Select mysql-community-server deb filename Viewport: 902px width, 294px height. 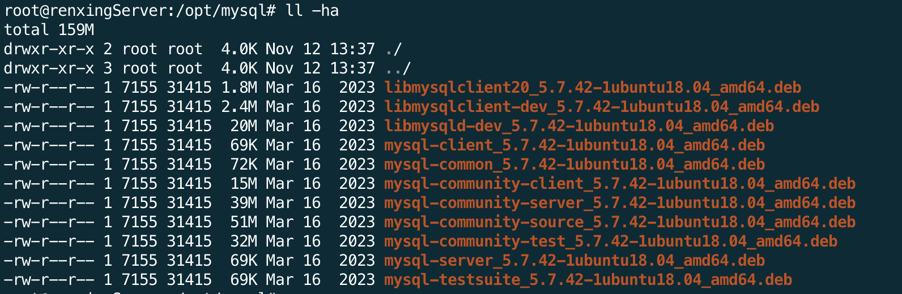(x=620, y=203)
